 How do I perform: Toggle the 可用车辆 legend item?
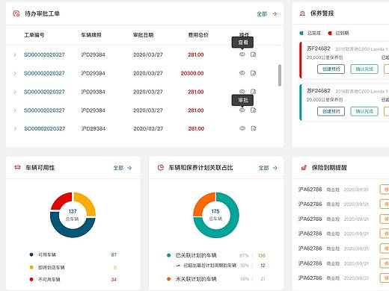[x=43, y=254]
